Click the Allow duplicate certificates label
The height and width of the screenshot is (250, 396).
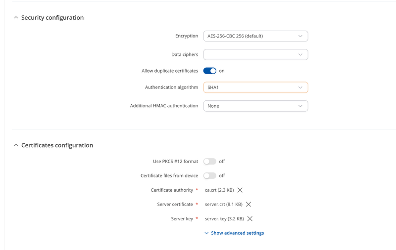170,71
